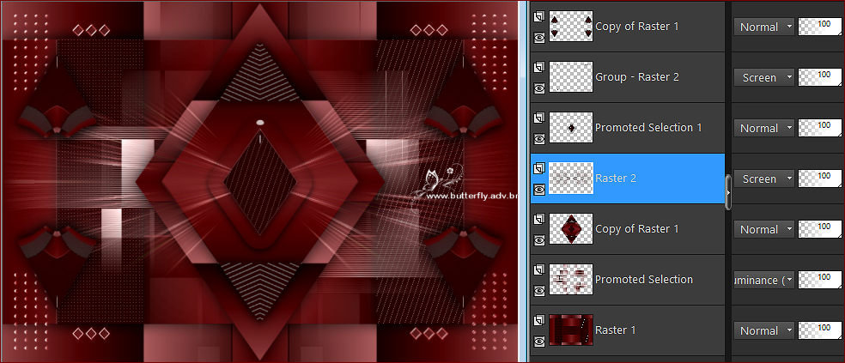Click type icon of Copy of Raster 1 triangles layer
The image size is (845, 363).
click(x=539, y=16)
